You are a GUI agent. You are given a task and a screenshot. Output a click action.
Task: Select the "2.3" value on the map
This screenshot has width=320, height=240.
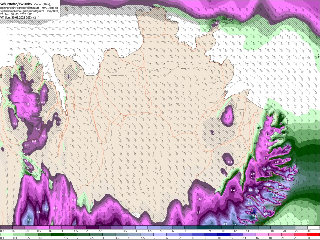coord(198,212)
